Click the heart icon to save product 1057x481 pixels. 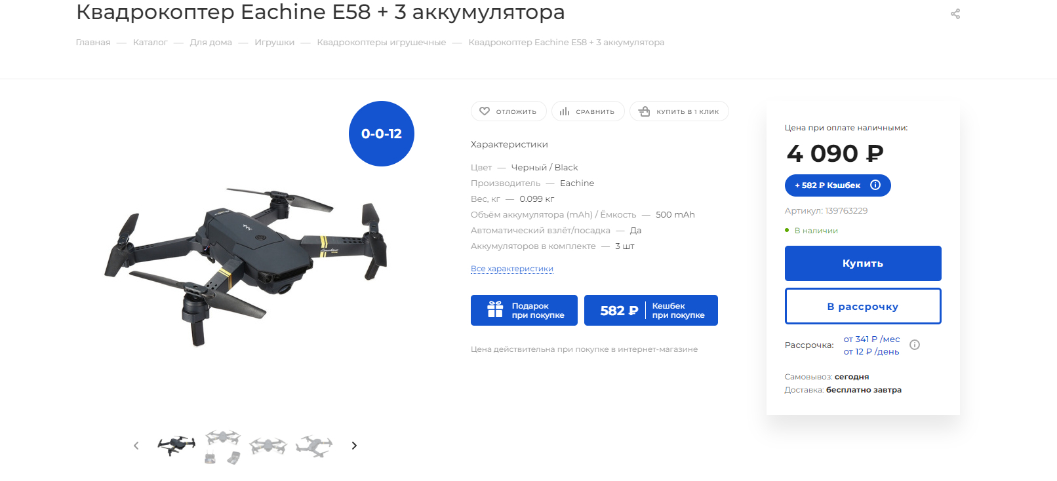[x=485, y=111]
